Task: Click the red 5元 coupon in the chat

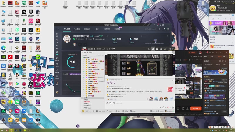Action: pyautogui.click(x=170, y=89)
